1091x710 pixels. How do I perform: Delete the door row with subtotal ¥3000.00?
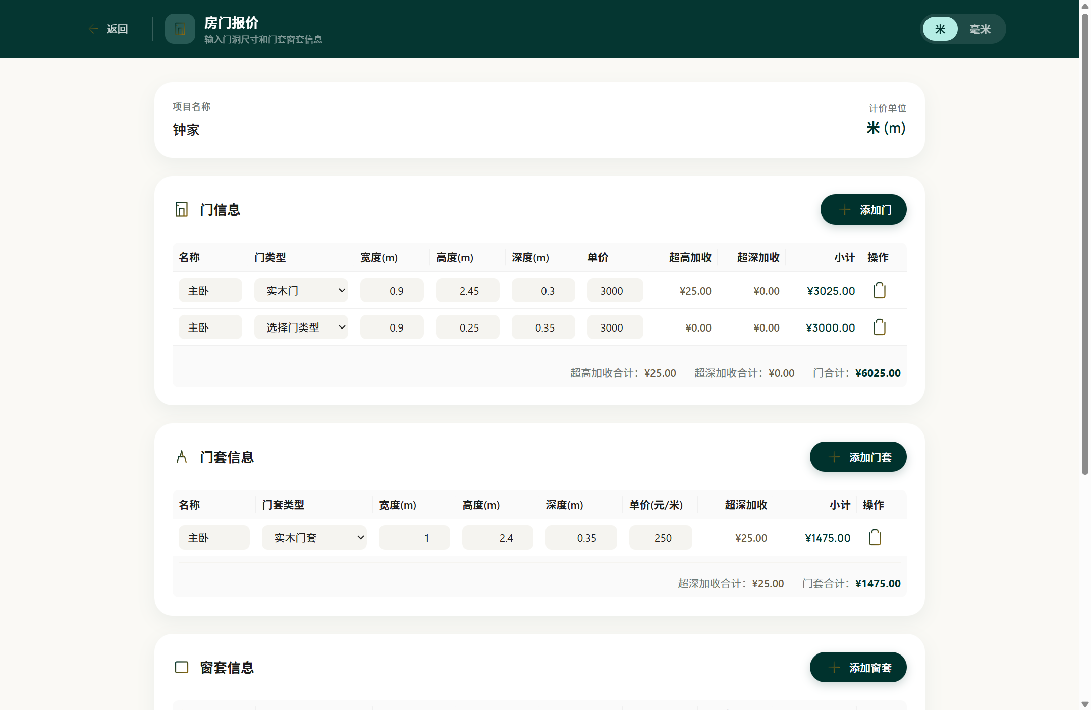pyautogui.click(x=879, y=327)
